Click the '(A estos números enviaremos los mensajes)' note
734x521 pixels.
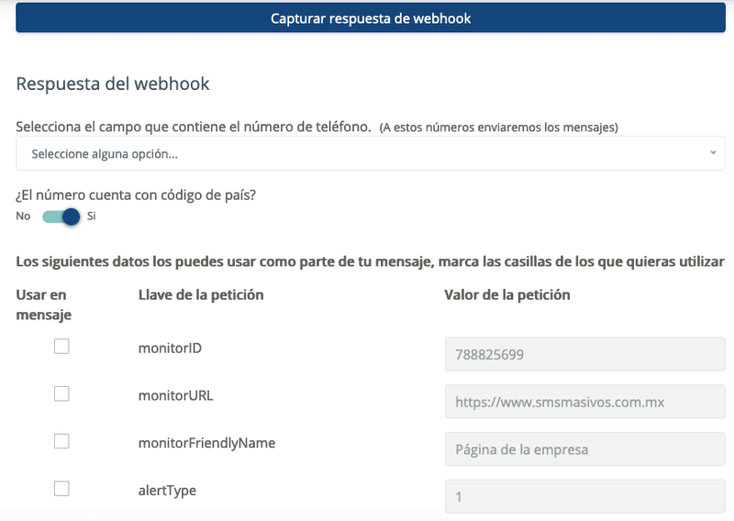[x=498, y=127]
